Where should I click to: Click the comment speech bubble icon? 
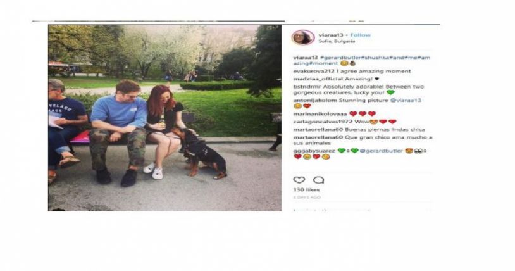pos(318,180)
